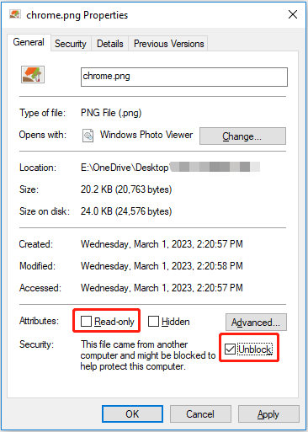308x432 pixels.
Task: Confirm changes with the OK button
Action: click(132, 414)
